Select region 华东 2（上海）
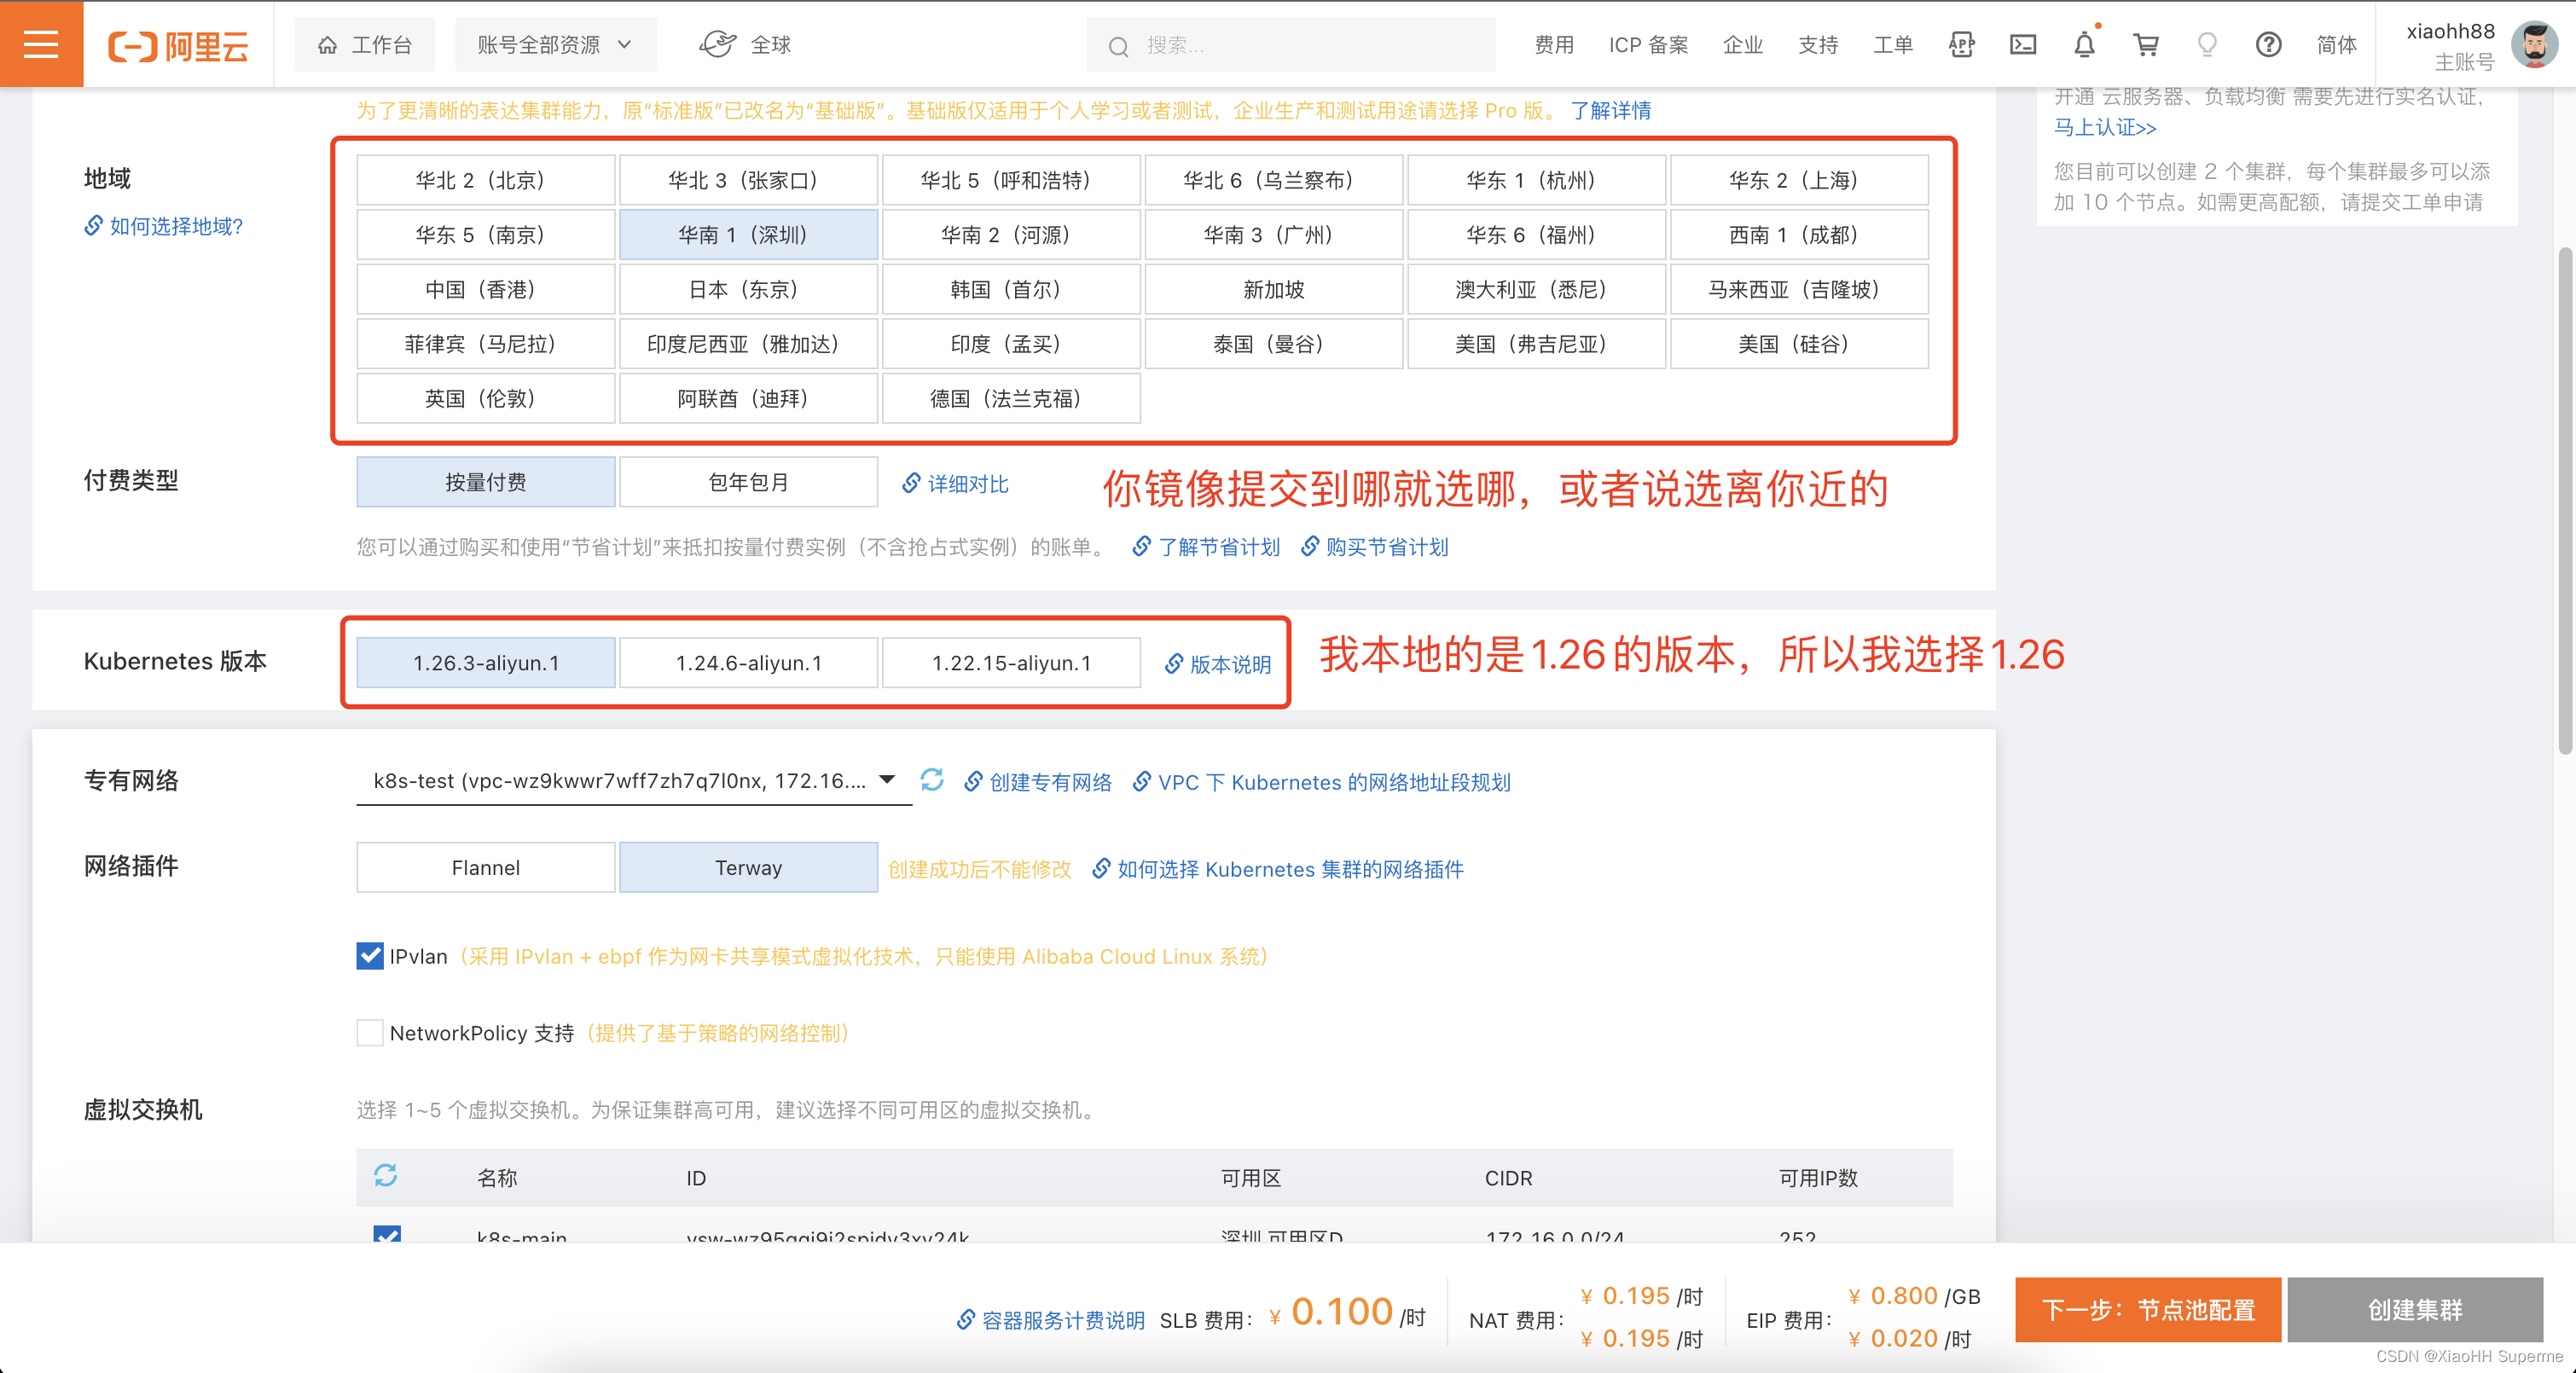 pyautogui.click(x=1799, y=180)
